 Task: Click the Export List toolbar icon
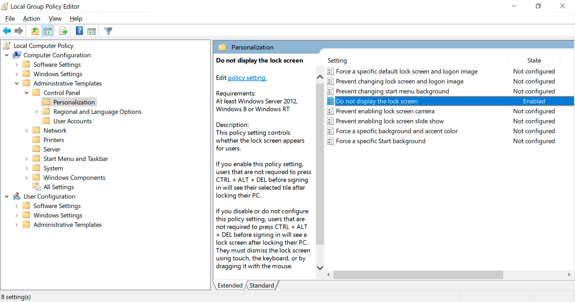pos(63,31)
